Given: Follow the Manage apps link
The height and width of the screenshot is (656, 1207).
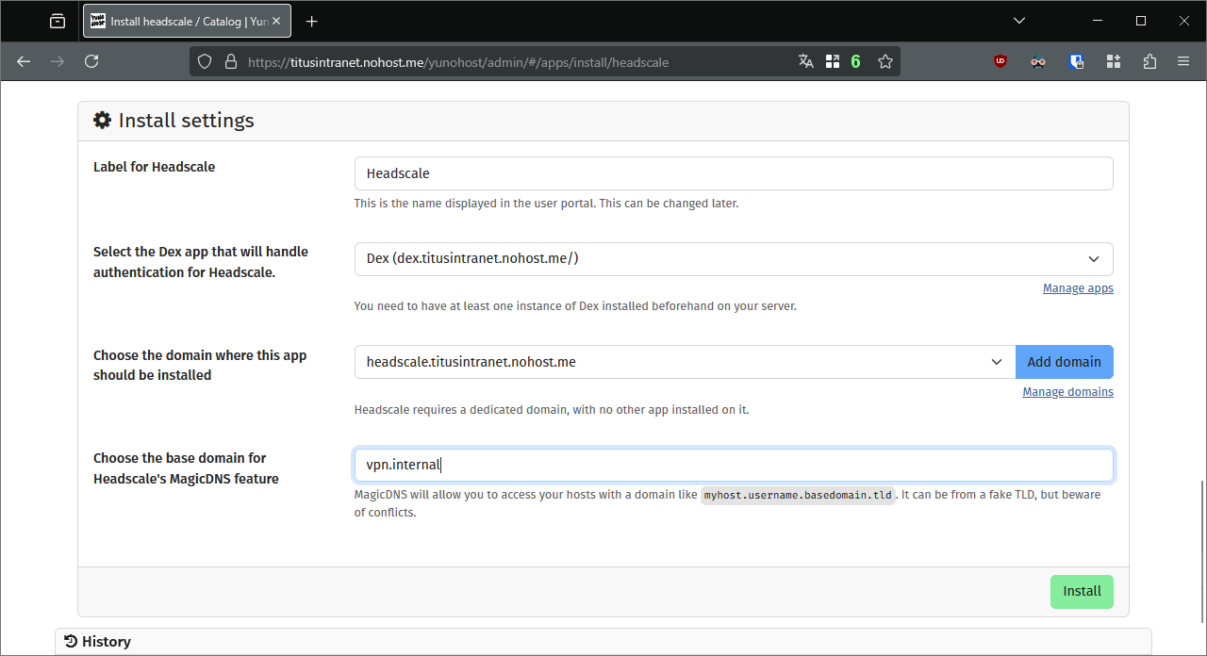Looking at the screenshot, I should [1077, 288].
